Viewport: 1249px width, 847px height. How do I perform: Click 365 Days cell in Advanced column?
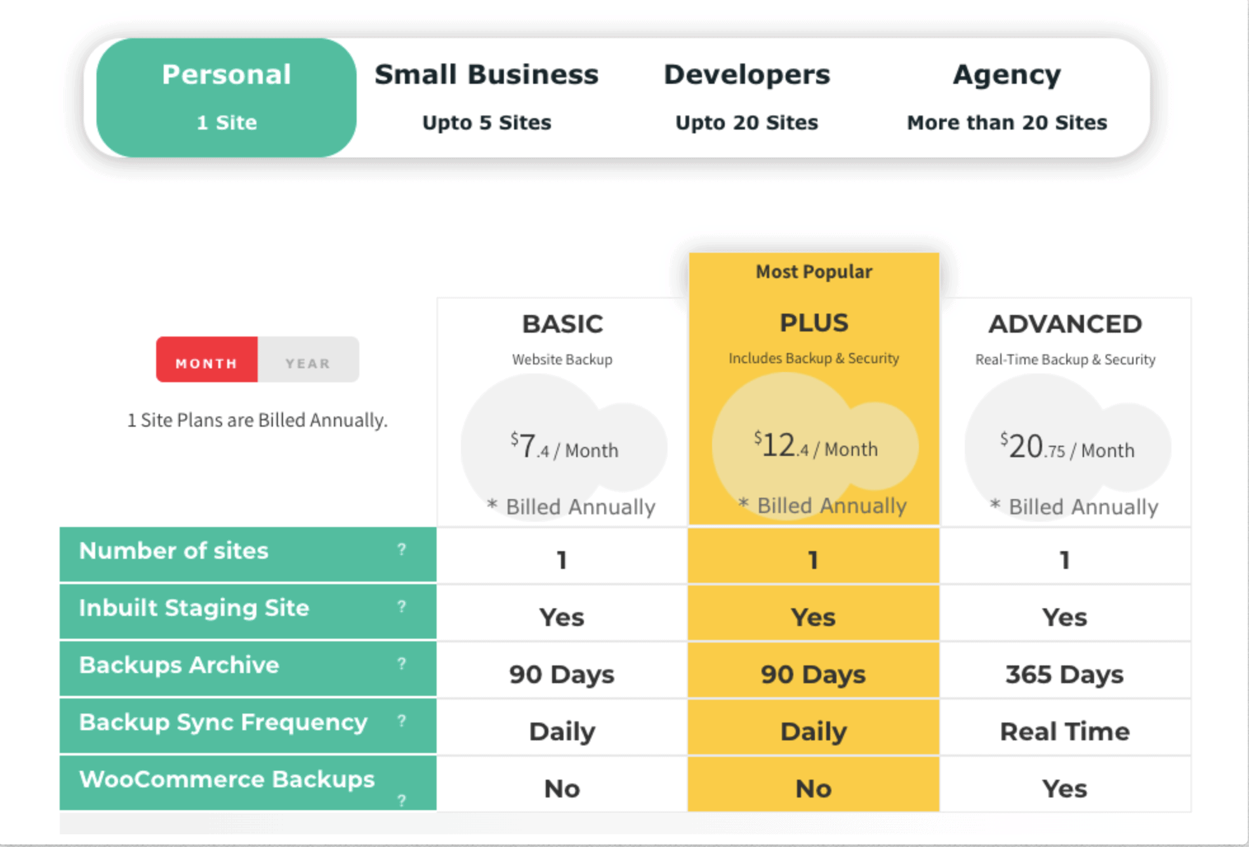pos(1064,674)
